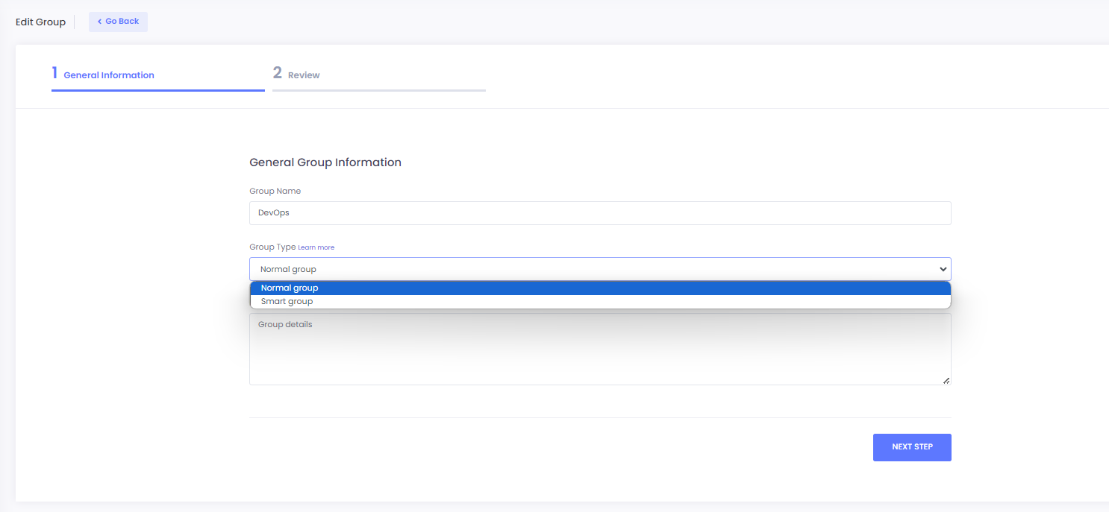The height and width of the screenshot is (512, 1109).
Task: Select the highlighted Normal group option in the list
Action: [x=290, y=288]
